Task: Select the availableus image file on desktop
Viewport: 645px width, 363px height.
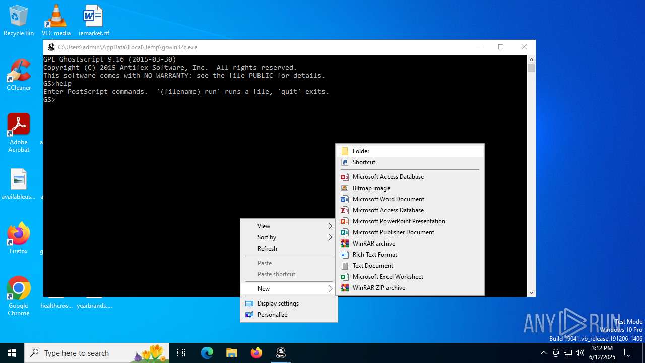Action: click(19, 184)
